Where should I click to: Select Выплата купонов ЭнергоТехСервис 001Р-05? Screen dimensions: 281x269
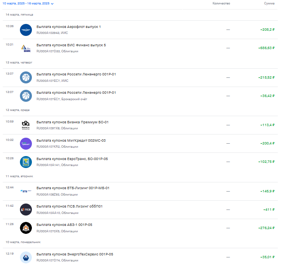pos(75,254)
